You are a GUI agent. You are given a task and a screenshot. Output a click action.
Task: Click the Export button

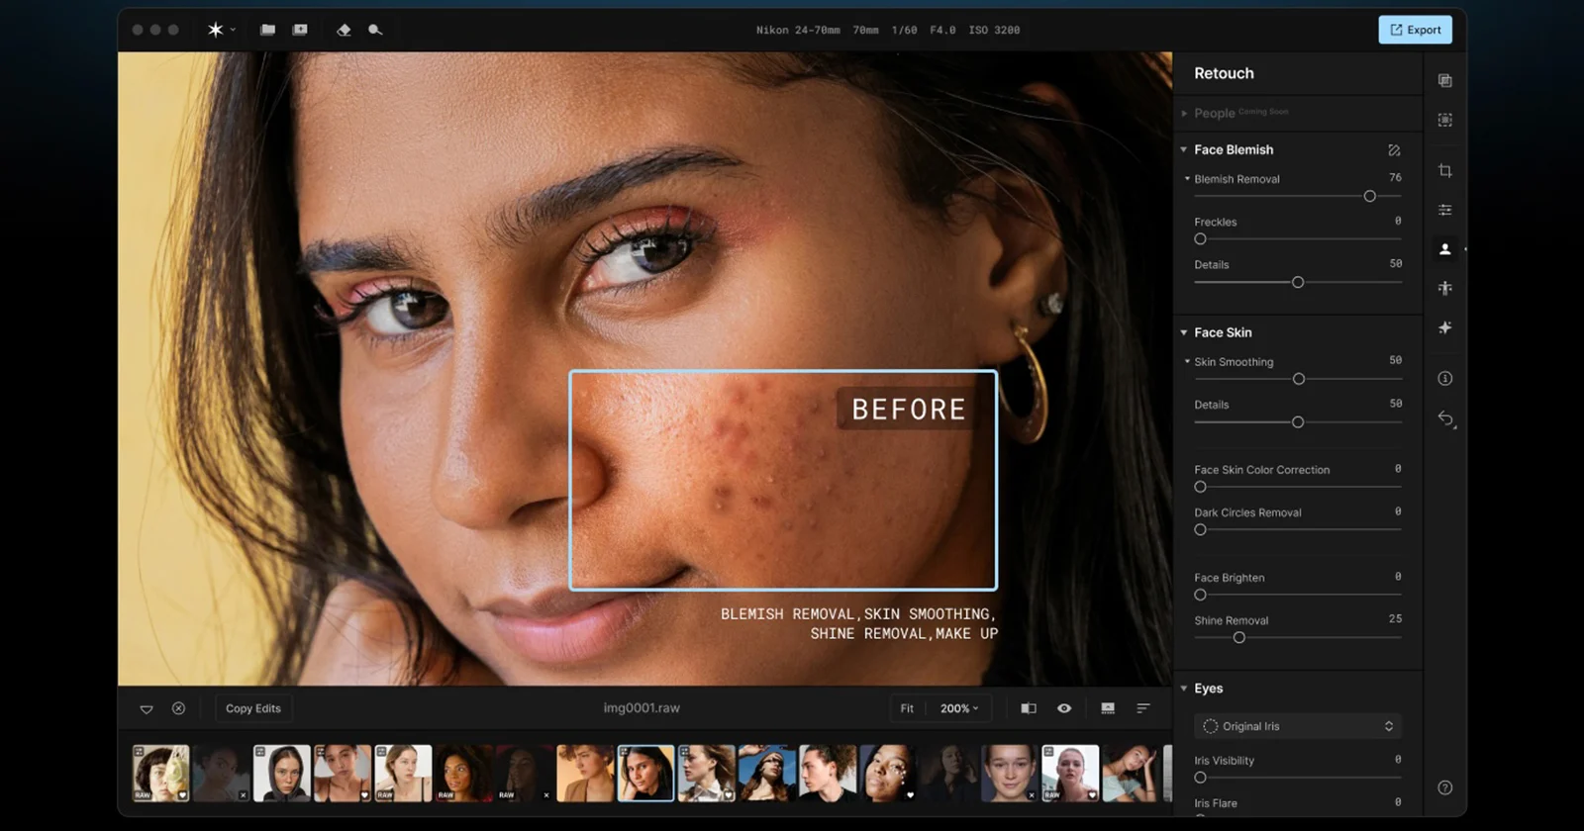[1416, 30]
